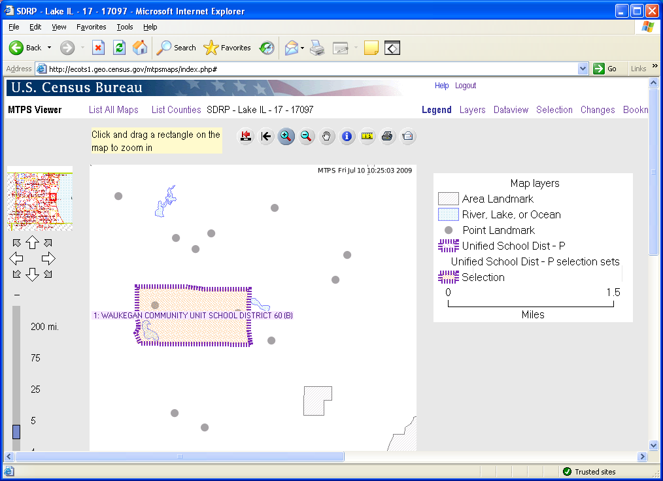Viewport: 663px width, 481px height.
Task: Click the Logout link
Action: pyautogui.click(x=466, y=86)
